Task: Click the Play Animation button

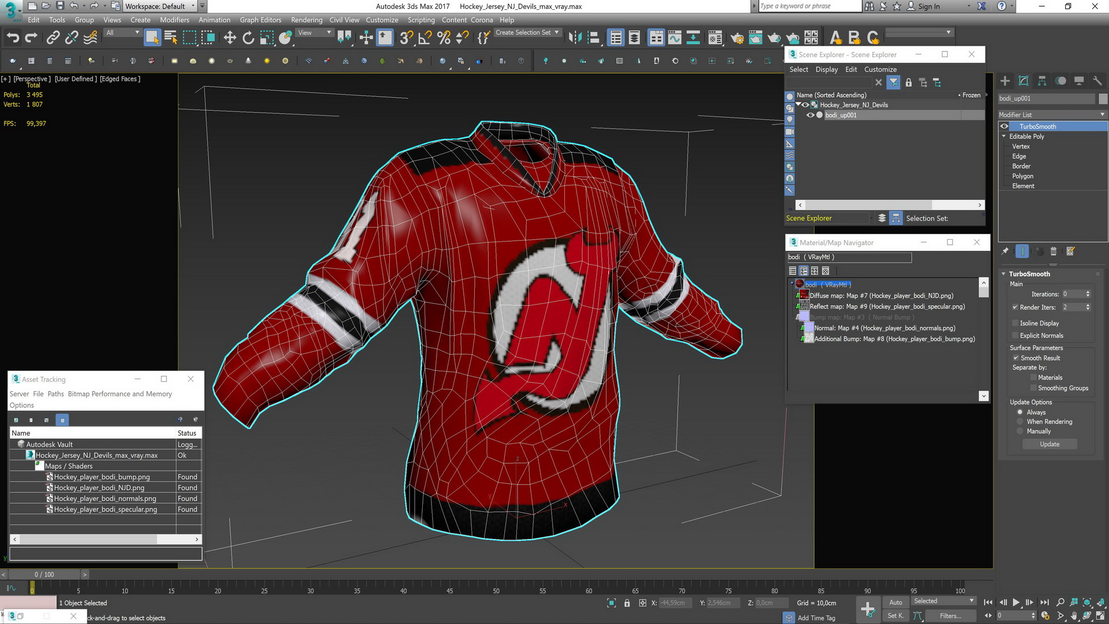Action: click(1016, 603)
